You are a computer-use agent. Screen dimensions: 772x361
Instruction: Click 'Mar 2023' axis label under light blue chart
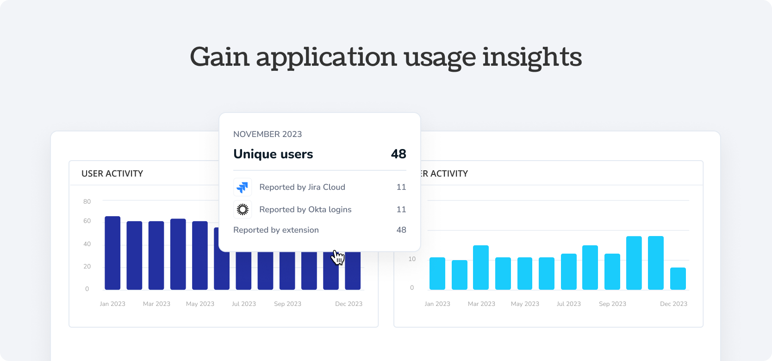(x=481, y=304)
